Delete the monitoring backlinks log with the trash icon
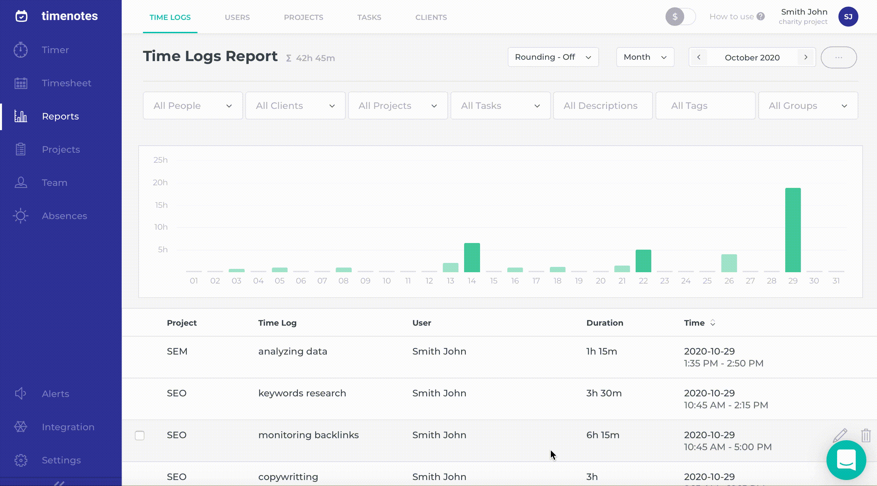The image size is (877, 486). (866, 435)
